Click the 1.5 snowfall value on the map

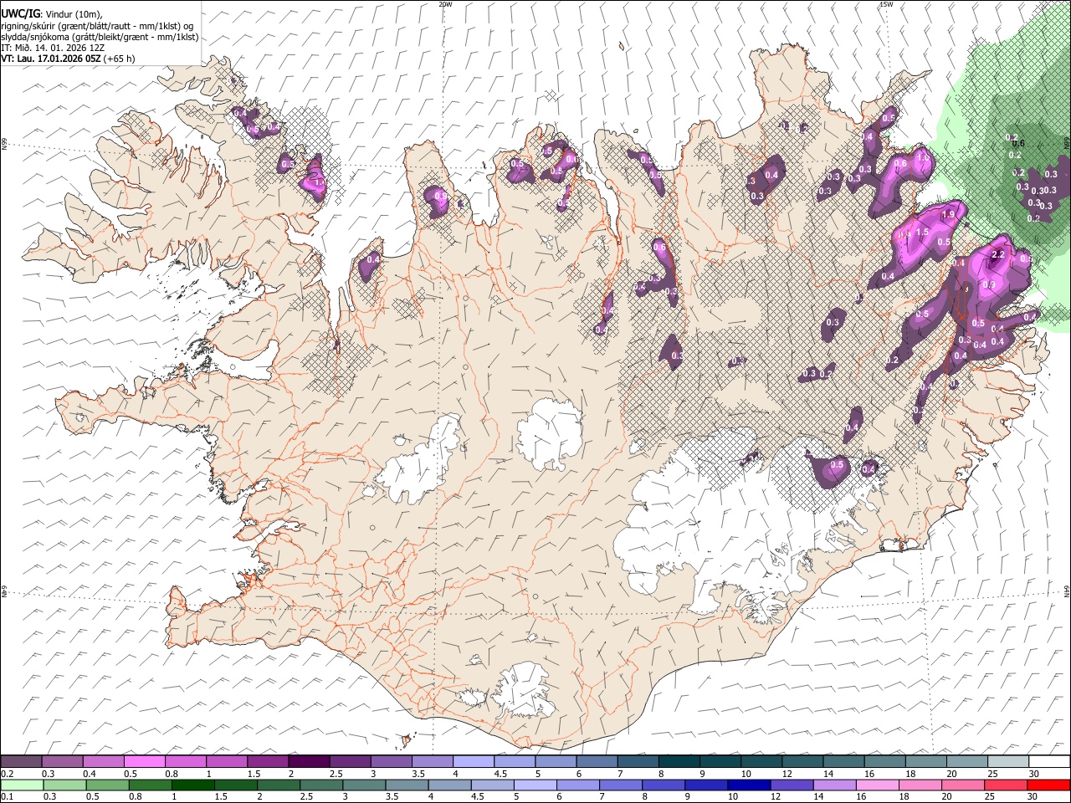click(x=923, y=233)
